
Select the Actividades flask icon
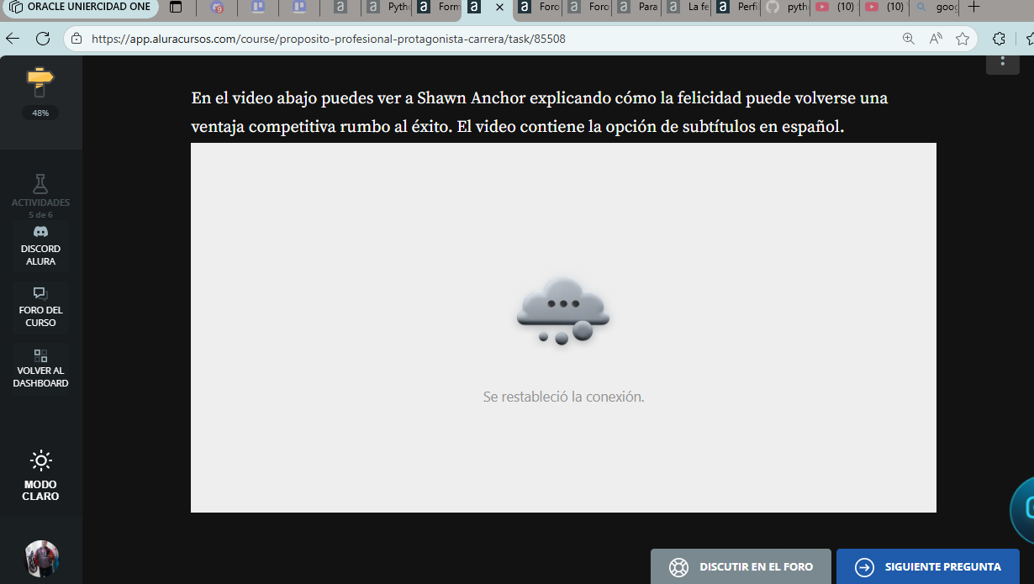click(x=40, y=183)
